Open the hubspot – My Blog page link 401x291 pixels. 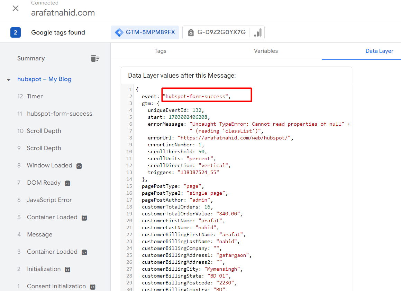click(44, 79)
